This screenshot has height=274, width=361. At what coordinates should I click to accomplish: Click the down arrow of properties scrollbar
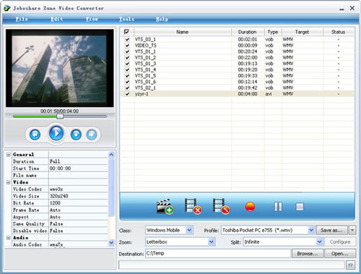[x=111, y=242]
